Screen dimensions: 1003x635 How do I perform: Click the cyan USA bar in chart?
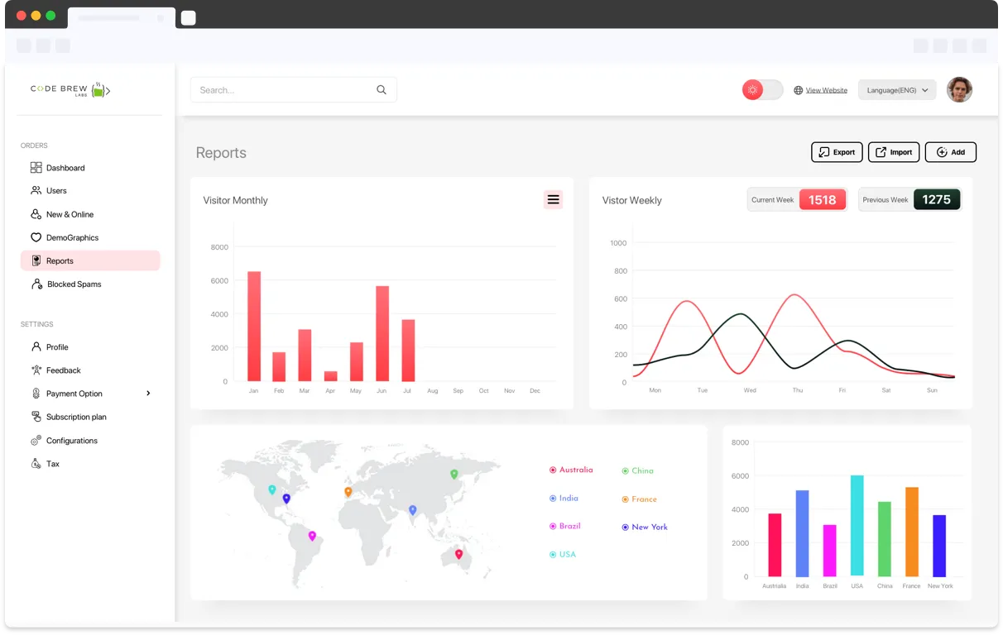tap(857, 526)
